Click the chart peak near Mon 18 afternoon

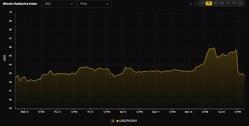213,48
